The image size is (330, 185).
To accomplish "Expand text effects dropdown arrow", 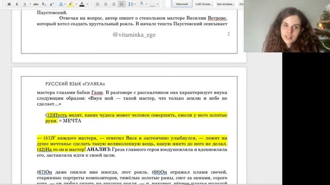I will [x=65, y=4].
